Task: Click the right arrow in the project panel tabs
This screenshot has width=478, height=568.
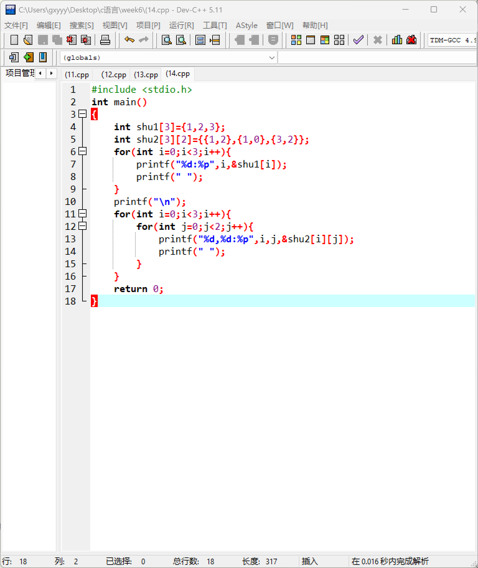Action: 51,73
